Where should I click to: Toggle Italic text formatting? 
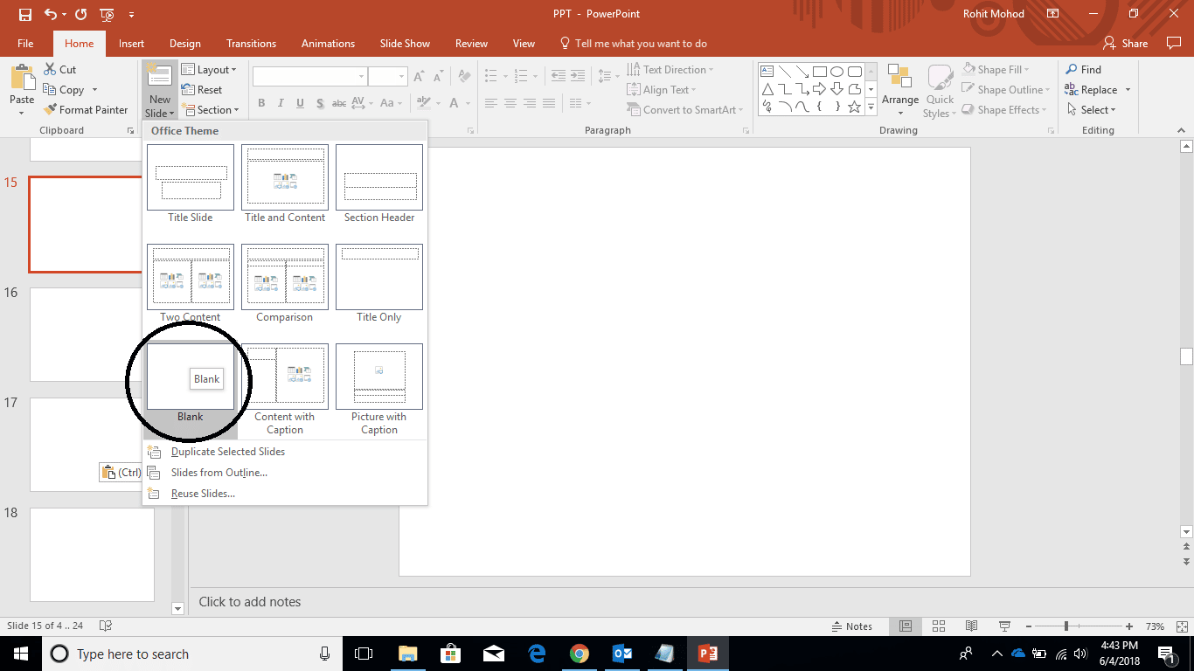(281, 104)
